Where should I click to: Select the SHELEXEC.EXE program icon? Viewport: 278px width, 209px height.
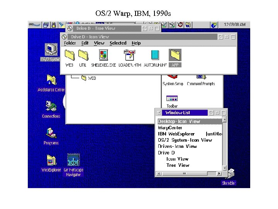click(x=103, y=58)
